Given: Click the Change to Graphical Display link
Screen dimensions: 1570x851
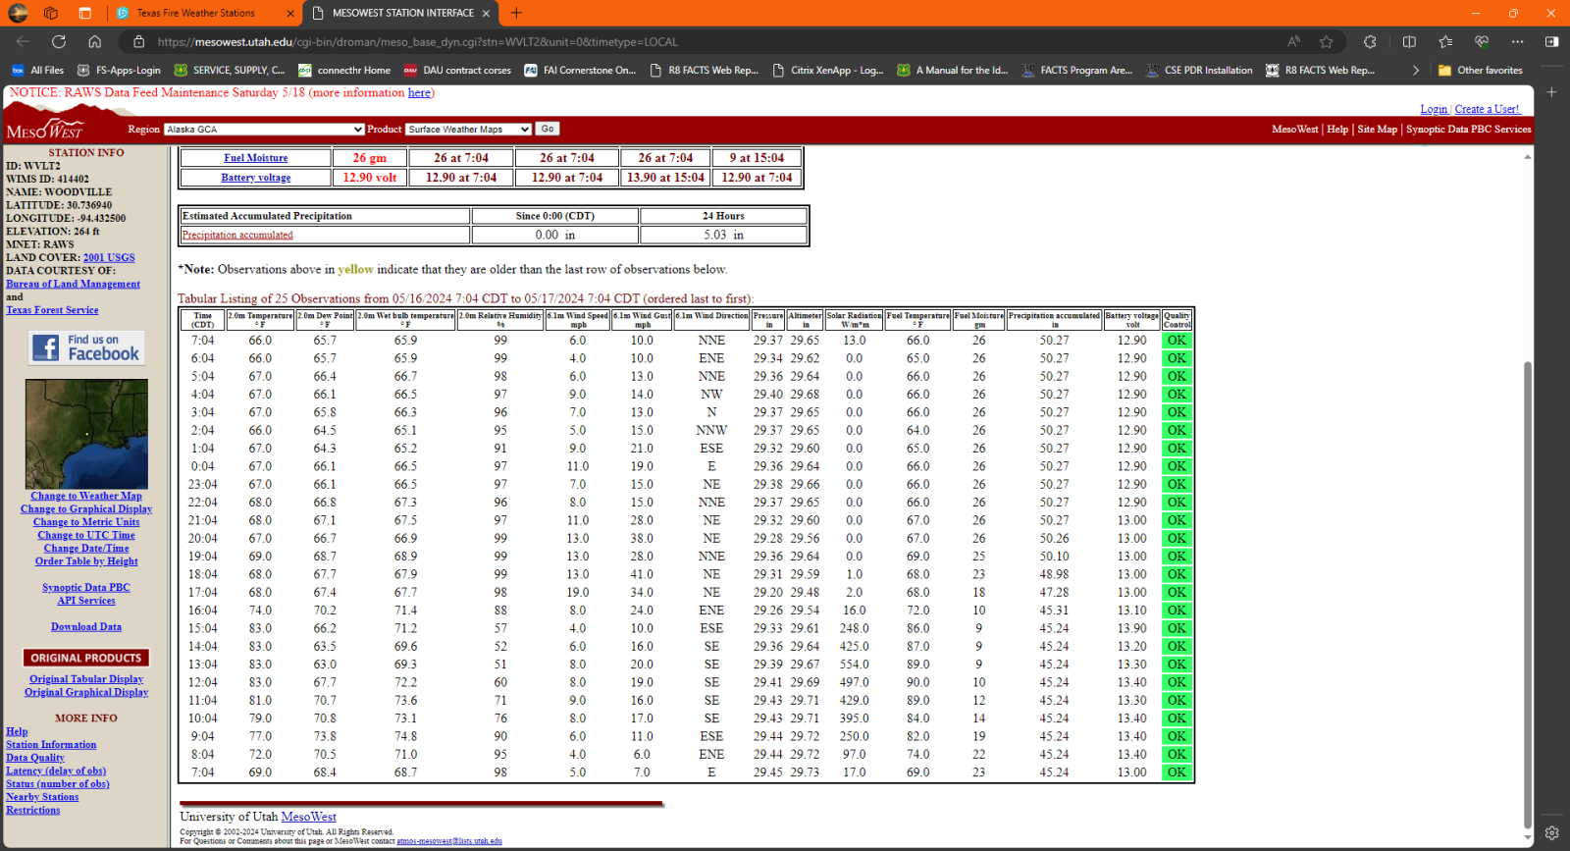Looking at the screenshot, I should coord(86,508).
